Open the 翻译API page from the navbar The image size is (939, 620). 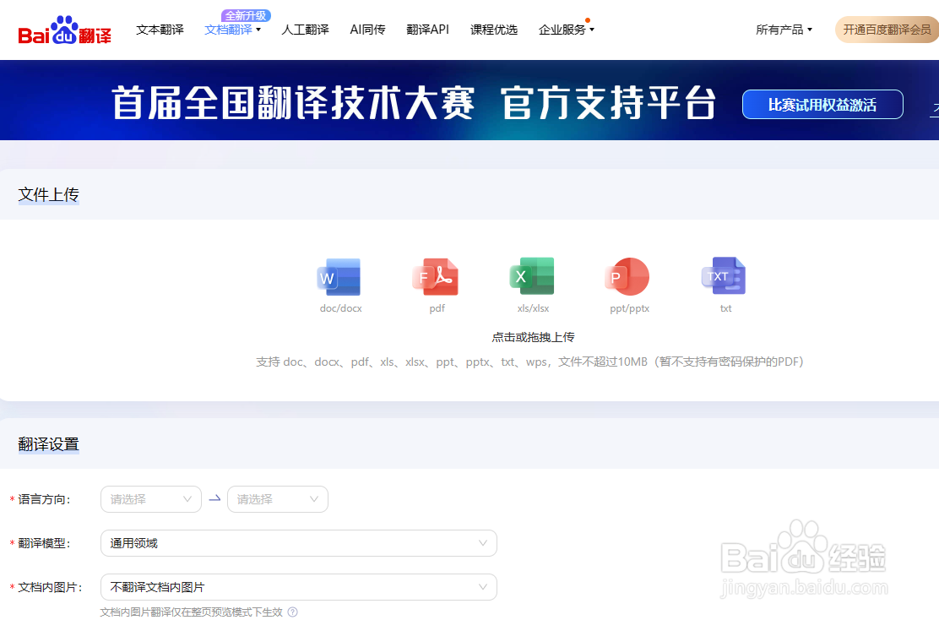(427, 29)
